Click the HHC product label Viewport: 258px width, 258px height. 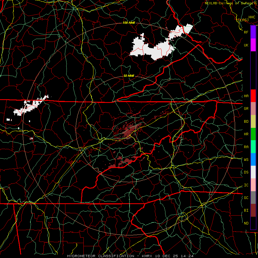pyautogui.click(x=252, y=17)
